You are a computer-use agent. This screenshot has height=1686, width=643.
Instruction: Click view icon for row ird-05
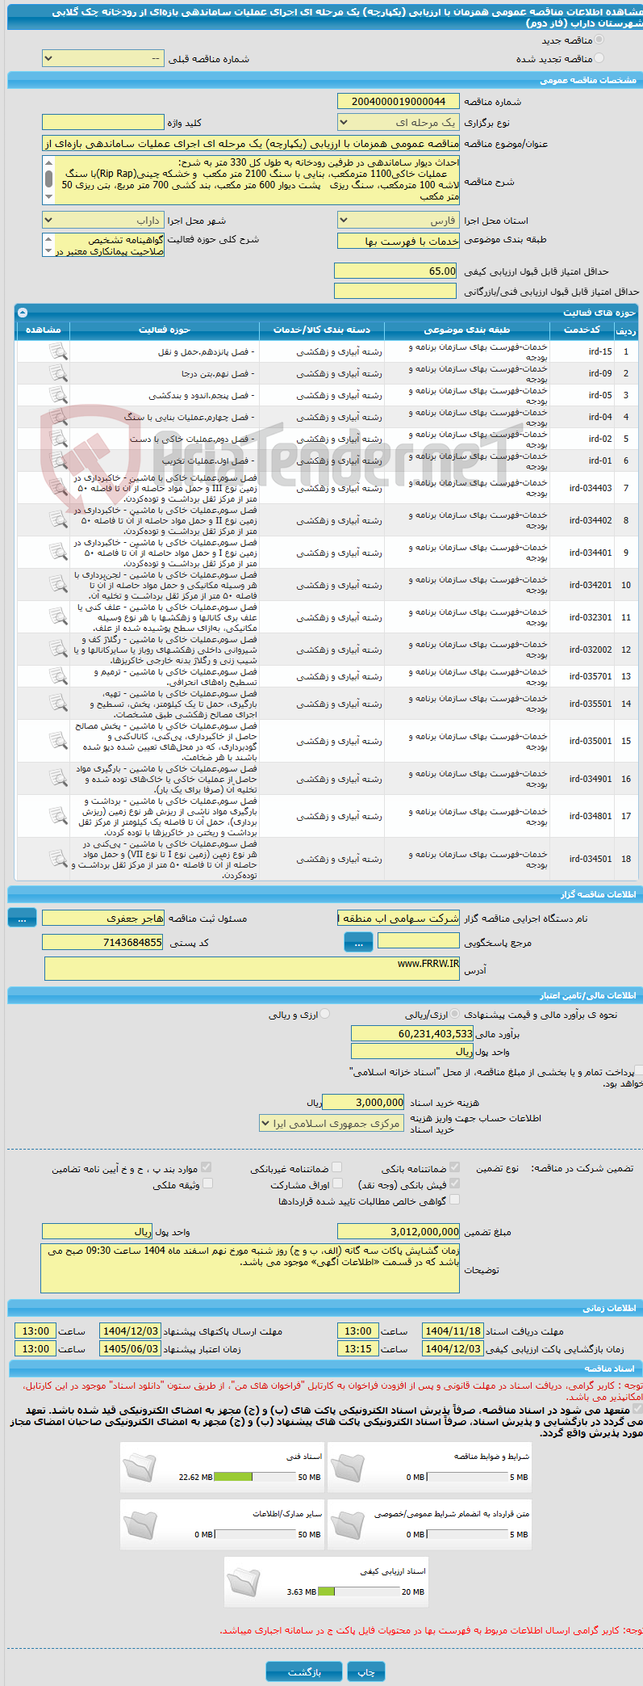point(57,395)
